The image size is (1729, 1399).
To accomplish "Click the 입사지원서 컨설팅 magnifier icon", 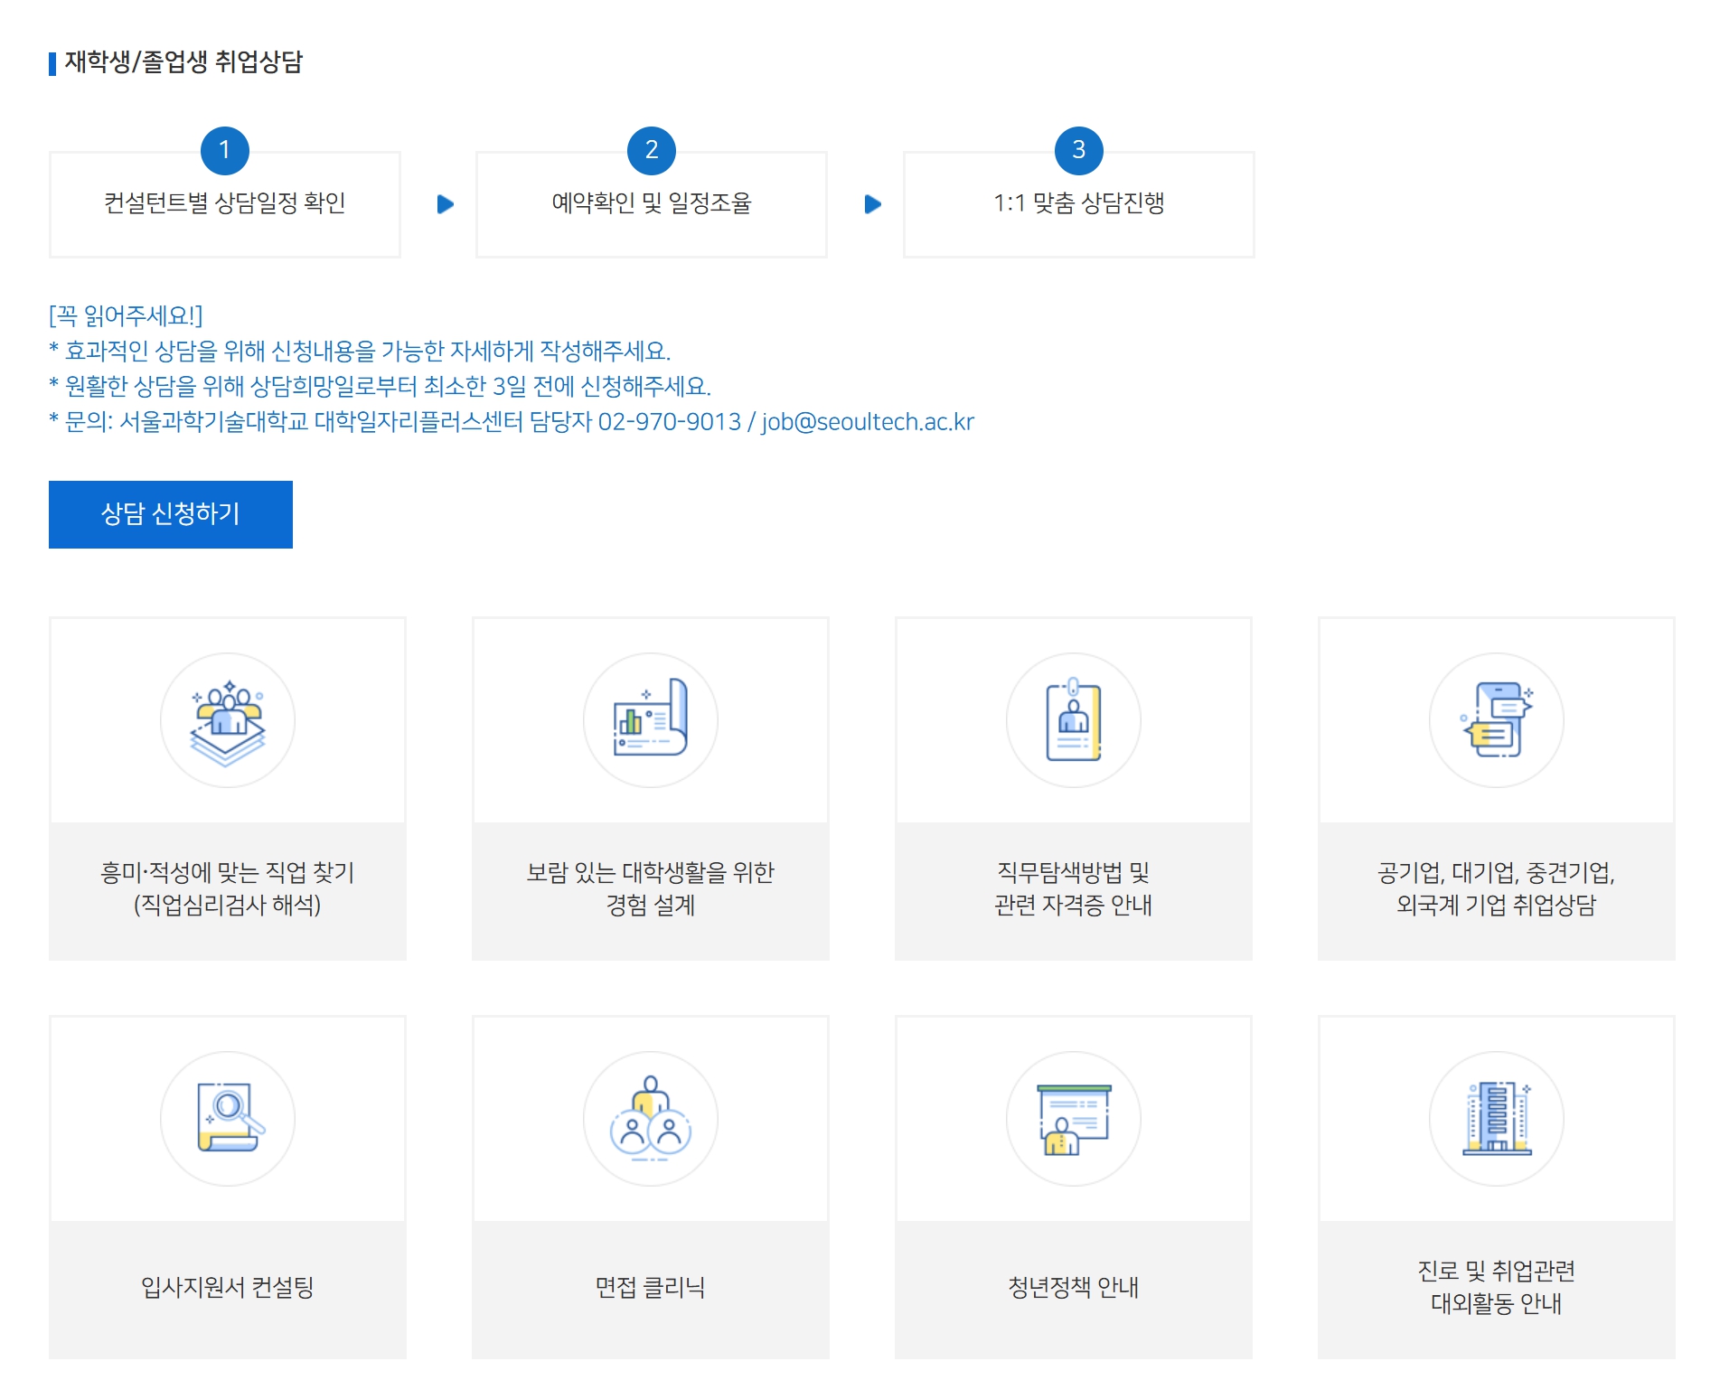I will point(228,1118).
